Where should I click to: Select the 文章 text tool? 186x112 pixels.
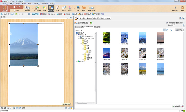(57, 9)
